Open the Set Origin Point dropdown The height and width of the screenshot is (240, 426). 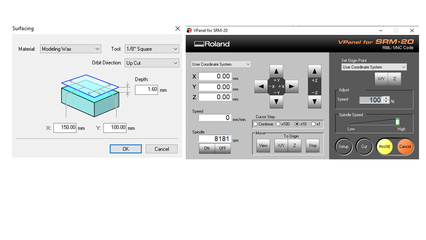coord(374,67)
